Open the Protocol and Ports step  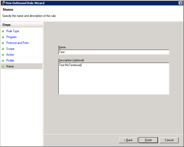pos(17,43)
